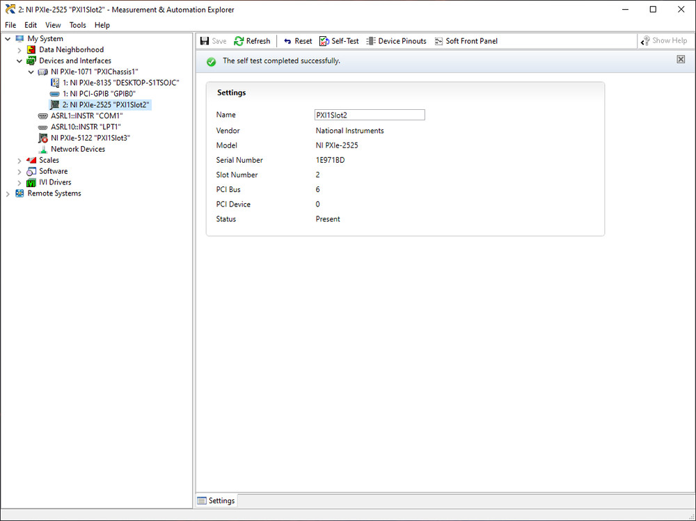696x521 pixels.
Task: Click the Status value Present
Action: coord(328,219)
